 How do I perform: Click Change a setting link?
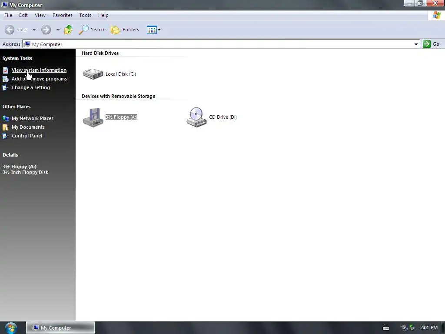pos(31,87)
